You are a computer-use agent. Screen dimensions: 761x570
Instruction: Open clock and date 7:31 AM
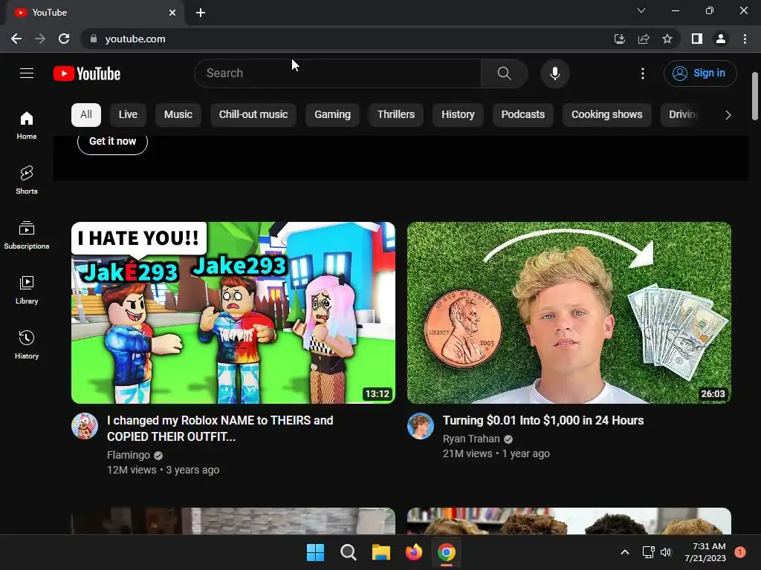pos(705,552)
